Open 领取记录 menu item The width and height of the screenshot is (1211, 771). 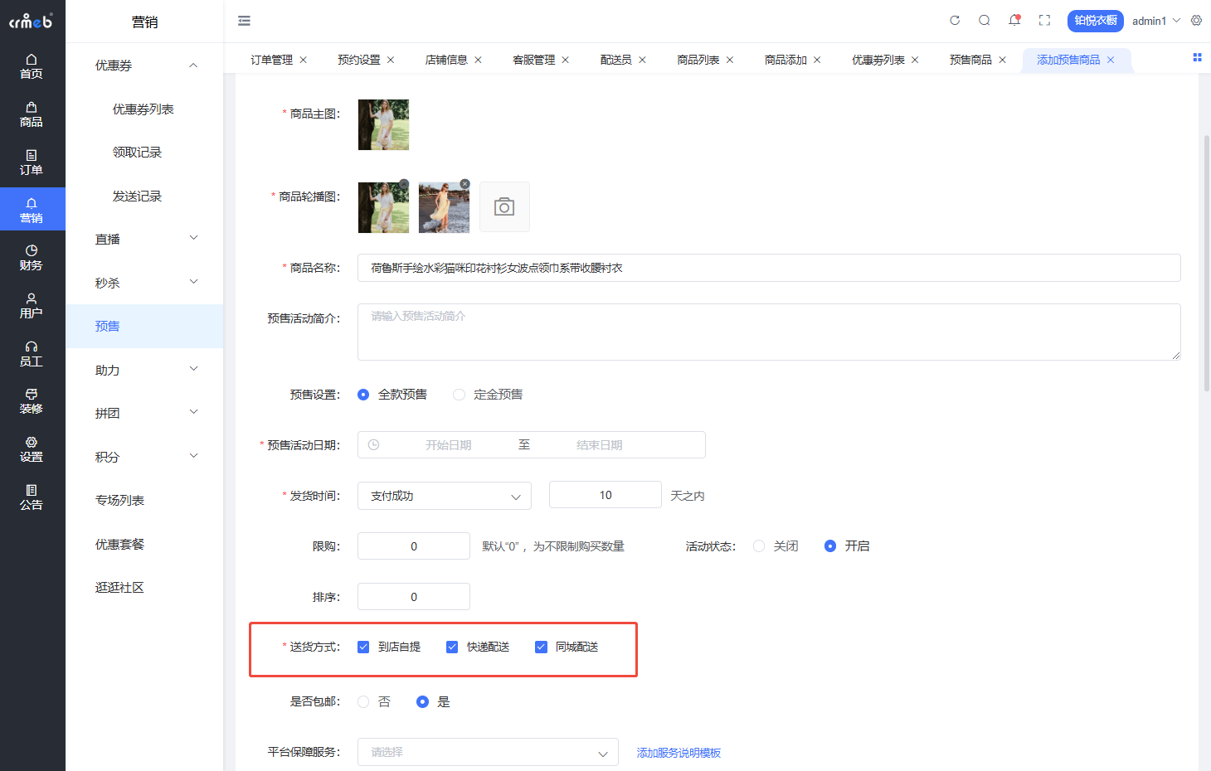tap(137, 153)
